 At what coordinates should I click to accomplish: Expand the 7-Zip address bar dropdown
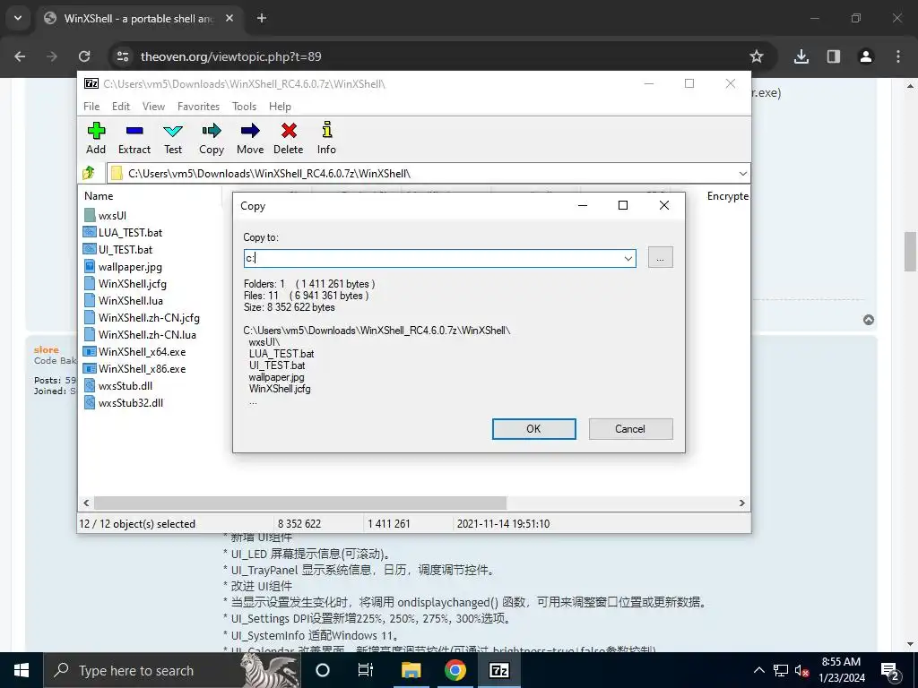pos(742,173)
